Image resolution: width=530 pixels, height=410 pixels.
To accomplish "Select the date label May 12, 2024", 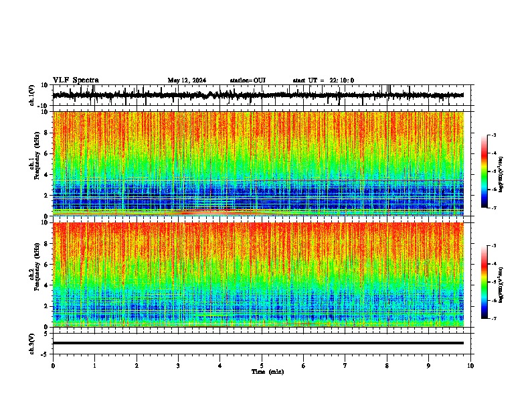I will [x=187, y=80].
